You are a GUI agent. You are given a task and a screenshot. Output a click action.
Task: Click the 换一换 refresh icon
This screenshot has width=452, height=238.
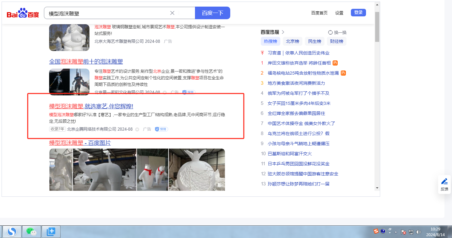click(330, 32)
